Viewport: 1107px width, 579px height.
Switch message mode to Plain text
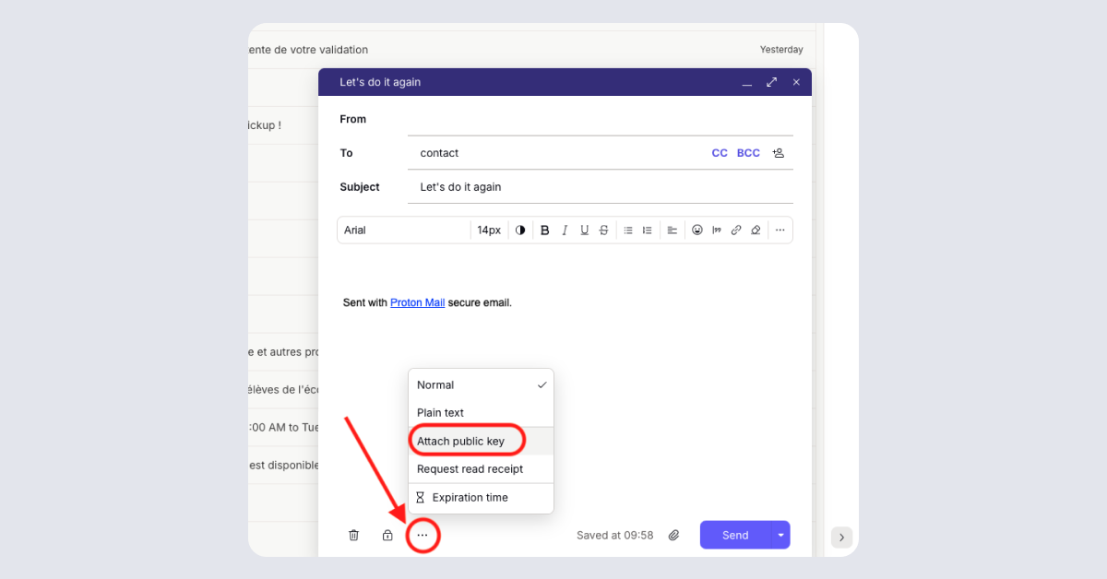pos(441,412)
